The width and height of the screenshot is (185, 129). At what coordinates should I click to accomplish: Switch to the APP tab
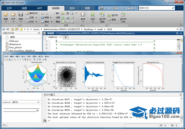point(39,8)
